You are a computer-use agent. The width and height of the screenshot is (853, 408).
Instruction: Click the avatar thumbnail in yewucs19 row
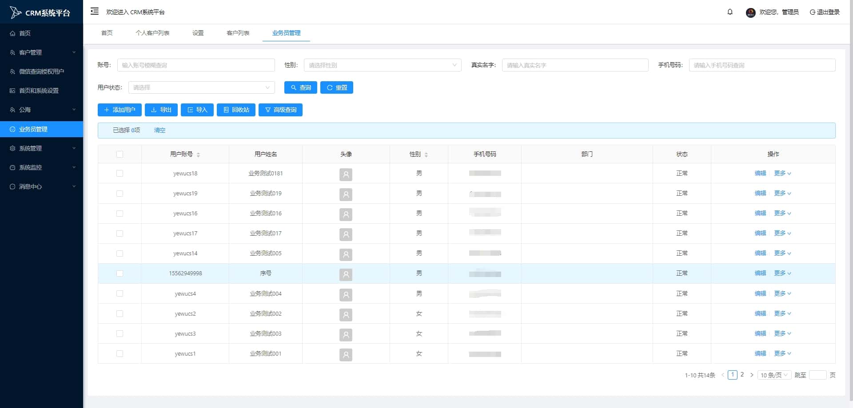[346, 194]
